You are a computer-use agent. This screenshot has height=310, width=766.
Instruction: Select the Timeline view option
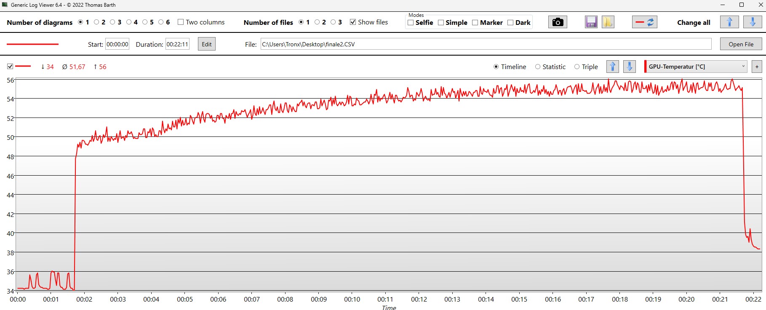point(496,67)
